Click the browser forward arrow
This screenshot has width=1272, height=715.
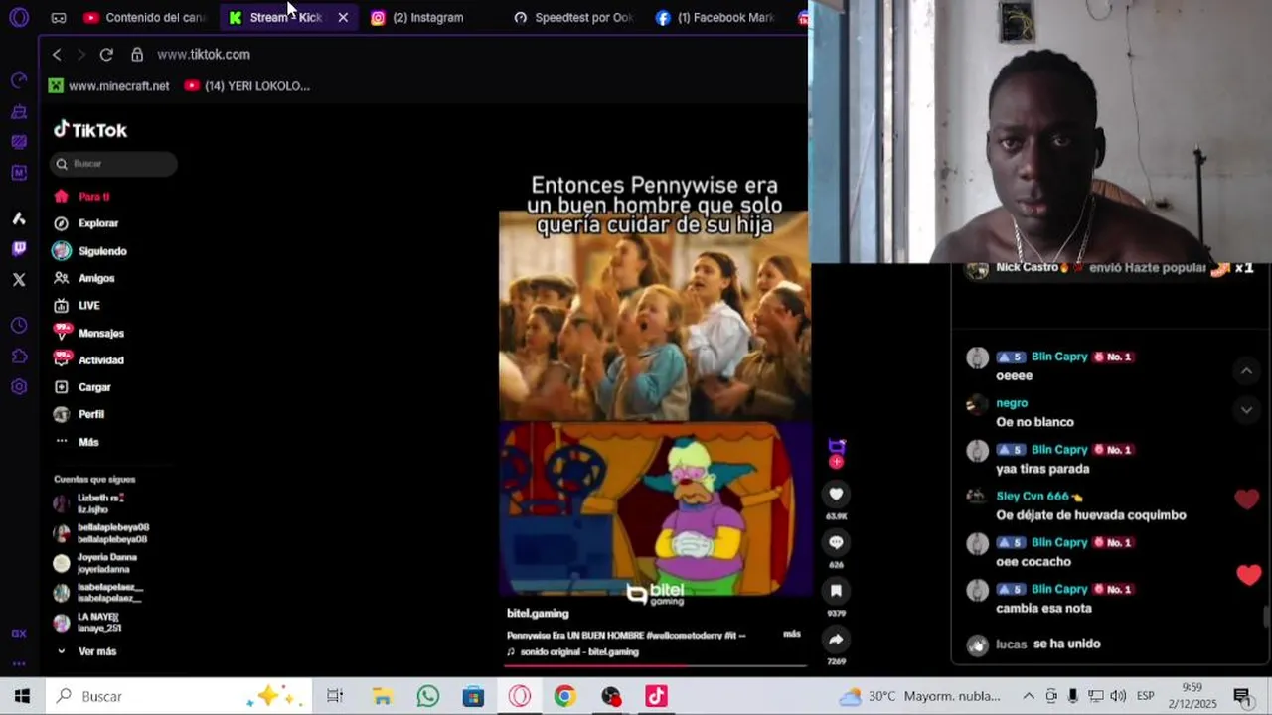pyautogui.click(x=81, y=55)
